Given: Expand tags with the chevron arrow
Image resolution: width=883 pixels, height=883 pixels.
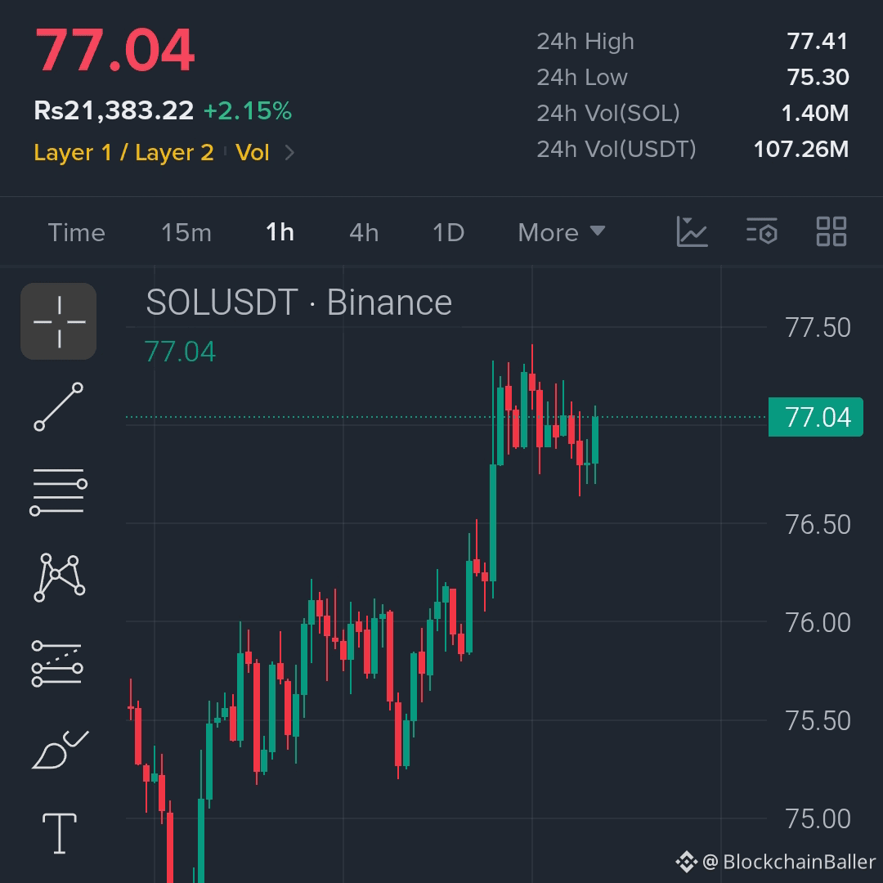Looking at the screenshot, I should 289,153.
